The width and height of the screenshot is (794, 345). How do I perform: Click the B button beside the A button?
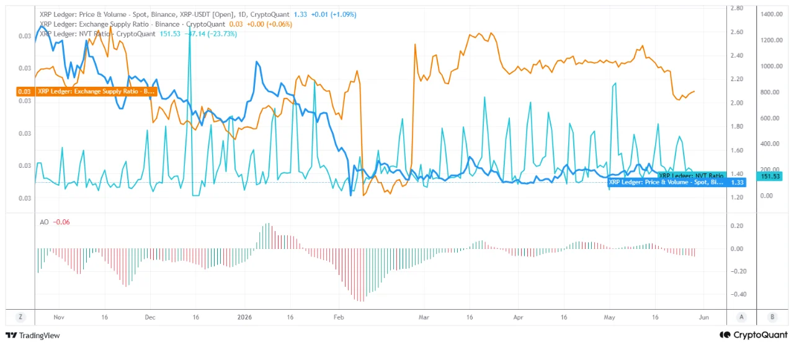tap(772, 317)
